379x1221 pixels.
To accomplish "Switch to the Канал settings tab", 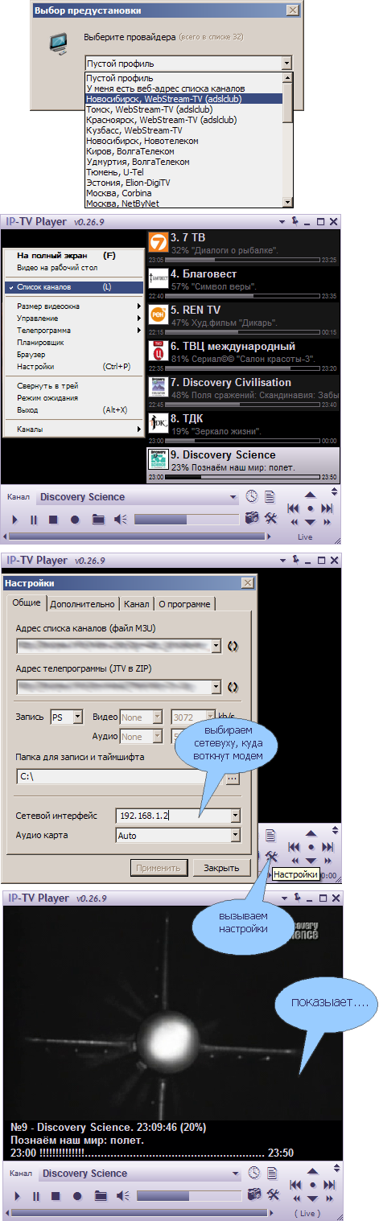I will coord(135,604).
